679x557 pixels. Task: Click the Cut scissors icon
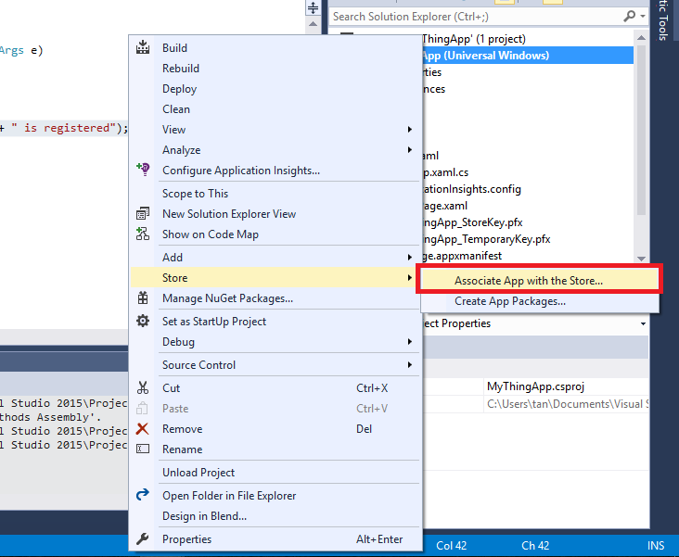(143, 388)
